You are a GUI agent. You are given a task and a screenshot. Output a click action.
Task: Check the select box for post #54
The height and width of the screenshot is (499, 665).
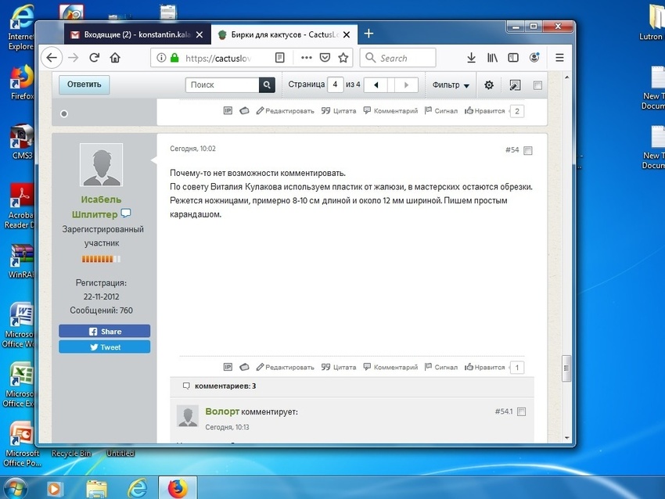point(528,150)
